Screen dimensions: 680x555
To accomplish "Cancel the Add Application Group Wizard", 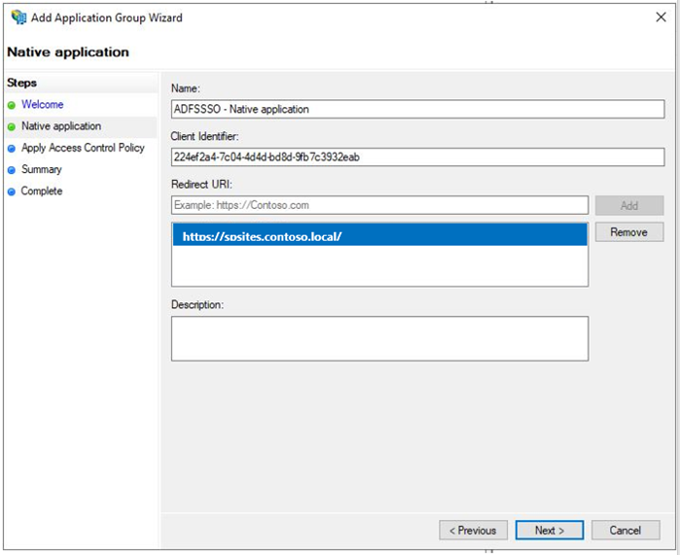I will (x=625, y=531).
